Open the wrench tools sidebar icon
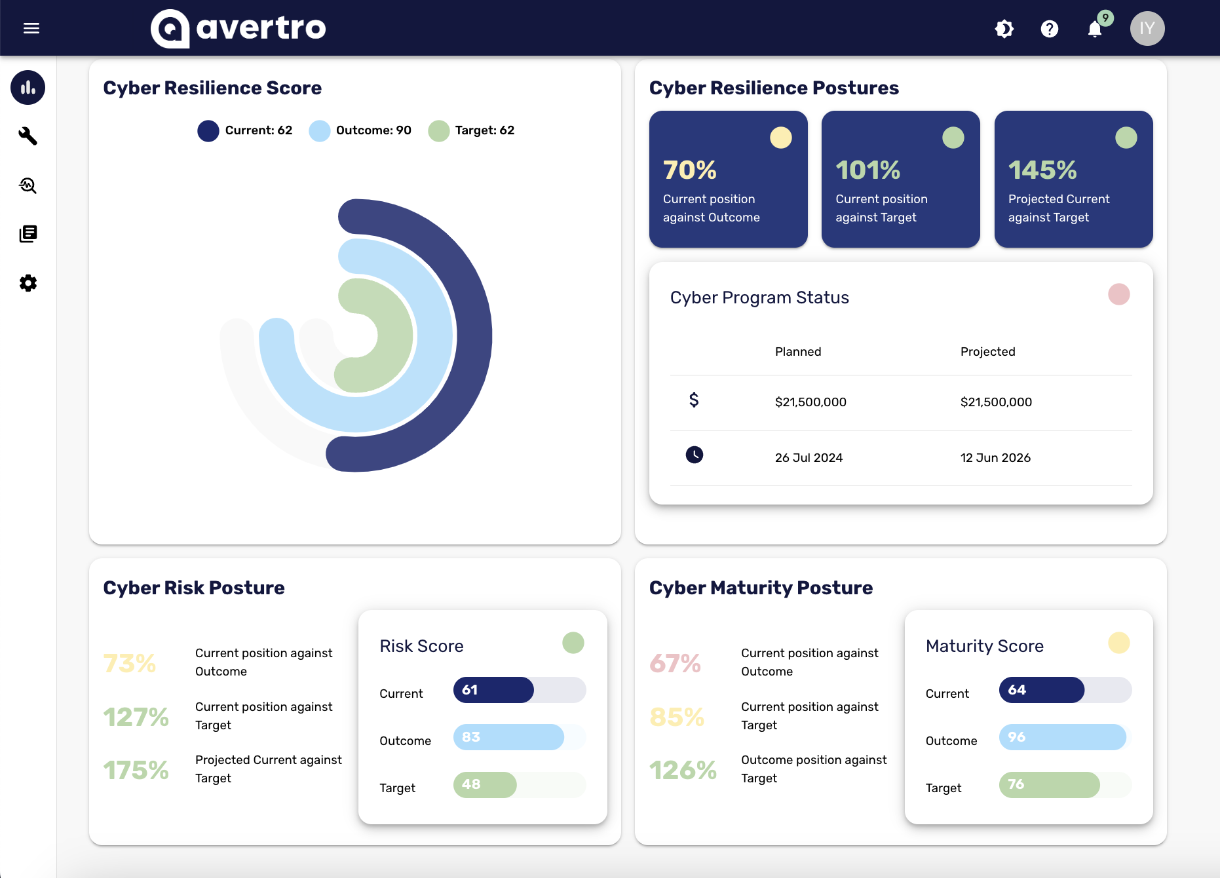1220x878 pixels. 28,136
